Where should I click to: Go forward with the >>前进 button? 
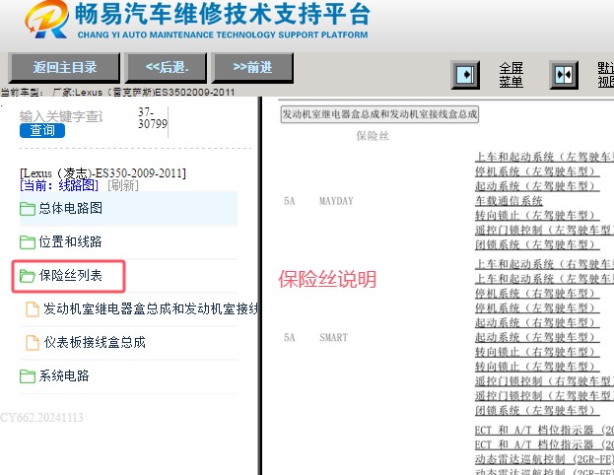(x=252, y=67)
